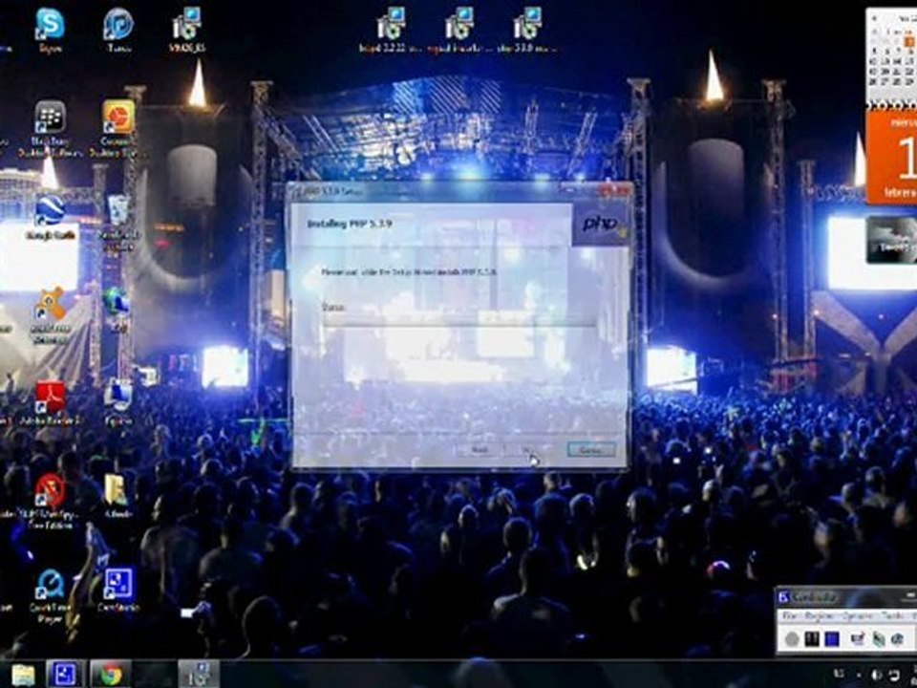Open the File menu in CamStudio
The height and width of the screenshot is (688, 917).
coord(790,616)
